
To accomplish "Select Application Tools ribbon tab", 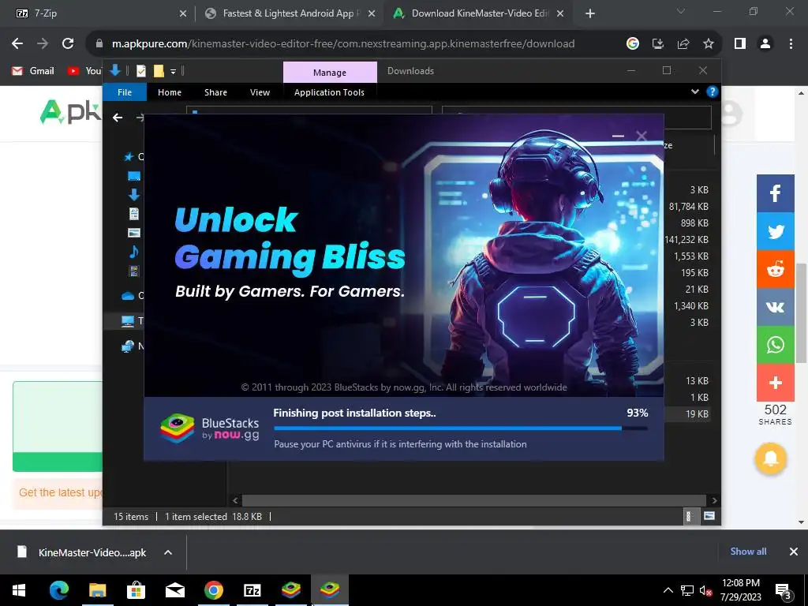I will click(x=329, y=92).
